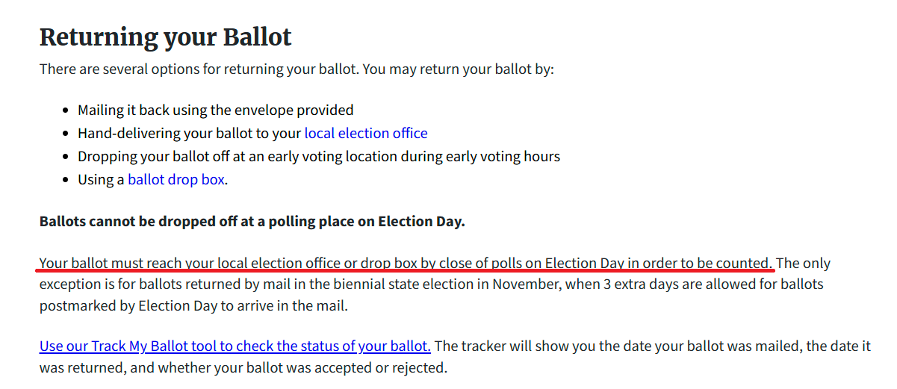This screenshot has height=389, width=897.
Task: Click bullet dot beside Using a item
Action: (x=66, y=180)
